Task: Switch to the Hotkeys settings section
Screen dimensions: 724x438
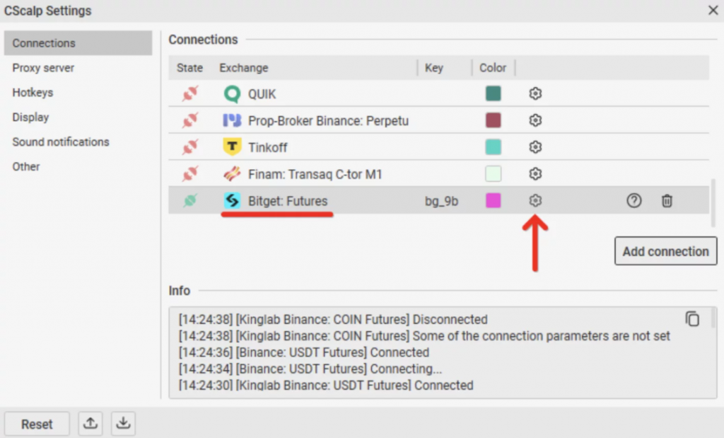Action: point(33,93)
